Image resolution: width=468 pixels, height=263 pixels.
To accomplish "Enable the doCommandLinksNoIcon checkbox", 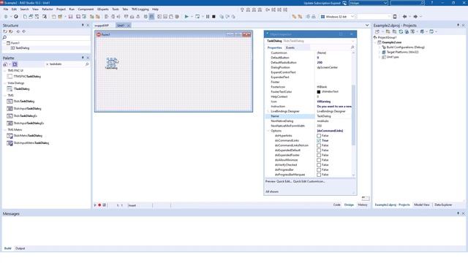I will (319, 145).
